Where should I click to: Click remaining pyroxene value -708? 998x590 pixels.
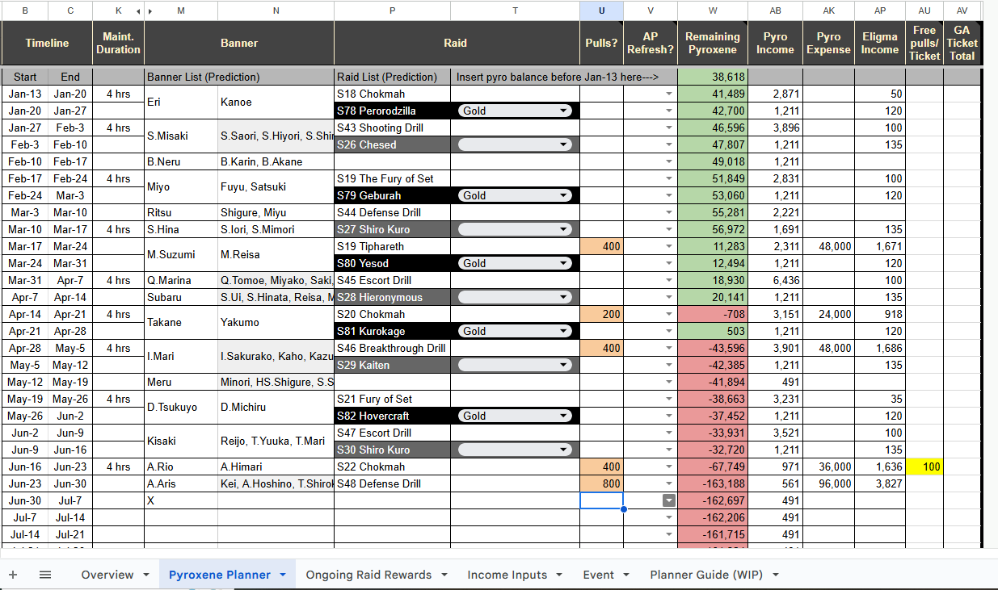[713, 314]
